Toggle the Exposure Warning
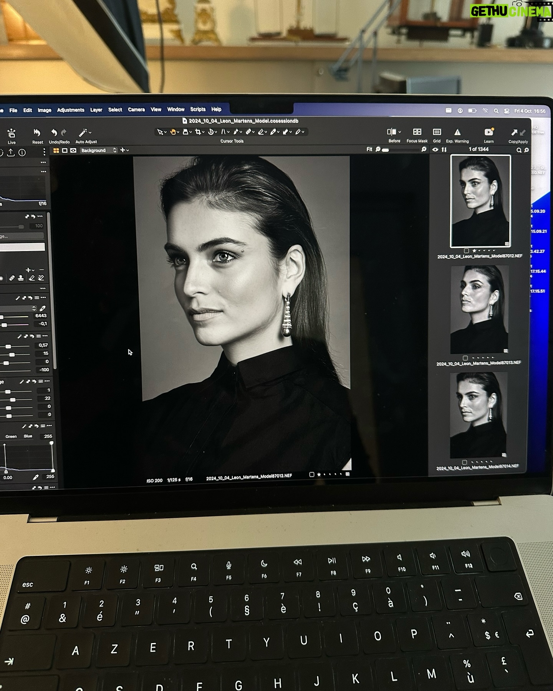Viewport: 553px width, 691px height. [457, 132]
